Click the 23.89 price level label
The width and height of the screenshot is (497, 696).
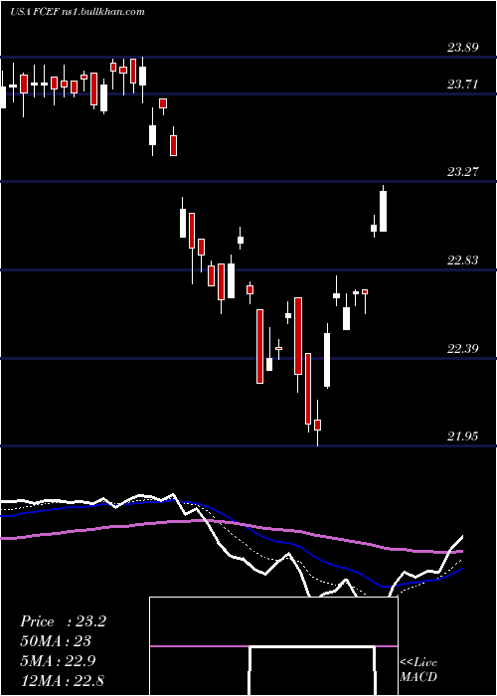tap(463, 47)
